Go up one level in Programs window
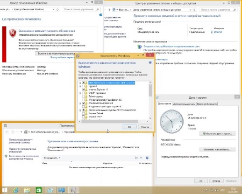The height and width of the screenshot is (194, 242). (21, 132)
